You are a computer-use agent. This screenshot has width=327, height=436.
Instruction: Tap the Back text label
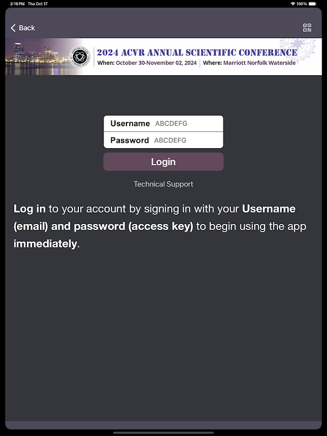point(27,28)
